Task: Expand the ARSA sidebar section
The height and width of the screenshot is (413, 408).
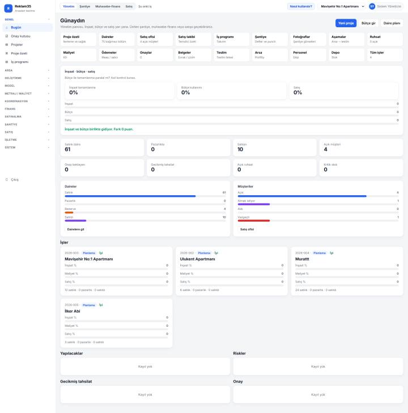Action: [27, 70]
